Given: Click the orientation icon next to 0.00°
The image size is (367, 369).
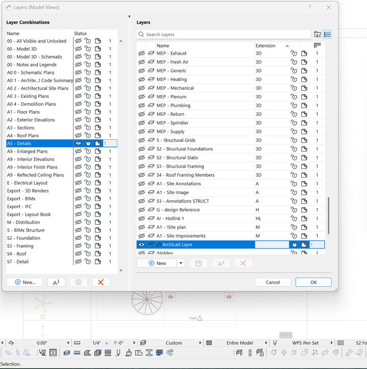Looking at the screenshot, I should tap(11, 342).
